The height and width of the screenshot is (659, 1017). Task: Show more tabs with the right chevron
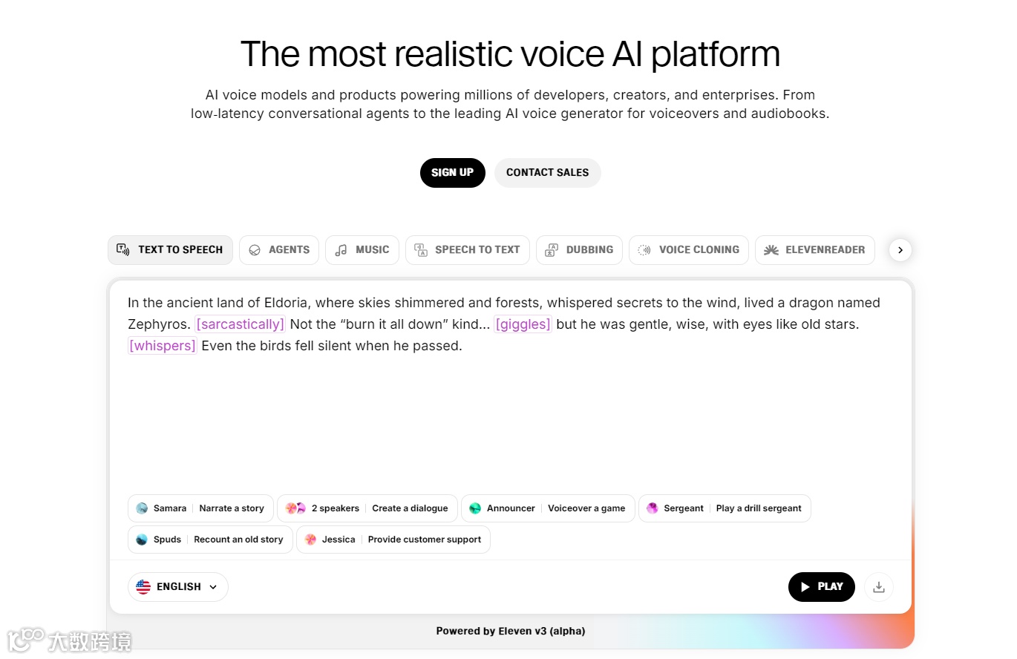(x=900, y=250)
